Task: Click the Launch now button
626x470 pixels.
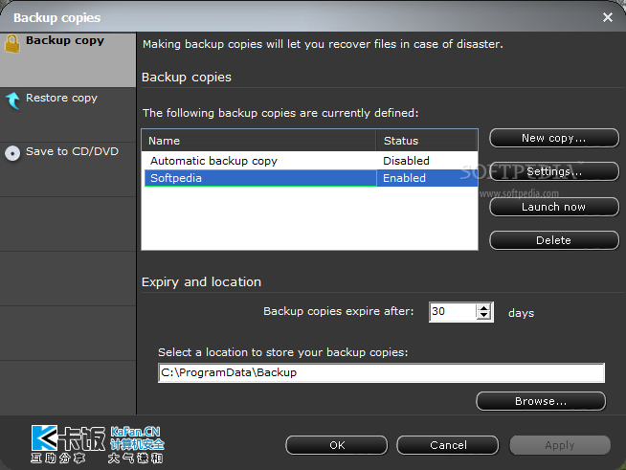Action: 554,207
